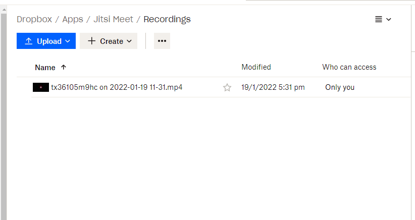This screenshot has height=220, width=415.
Task: Open the mp4 video thumbnail
Action: click(x=41, y=87)
